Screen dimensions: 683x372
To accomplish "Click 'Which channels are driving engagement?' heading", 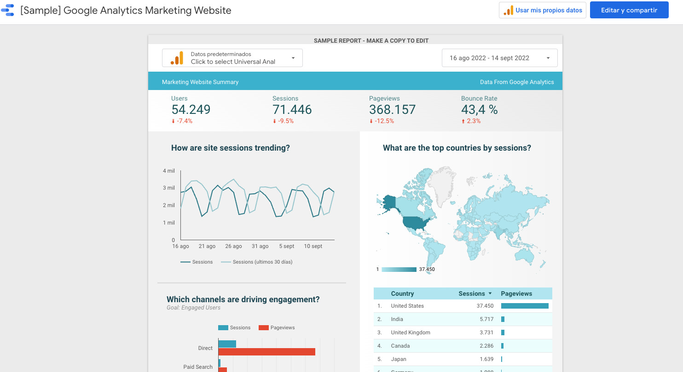I will click(243, 299).
